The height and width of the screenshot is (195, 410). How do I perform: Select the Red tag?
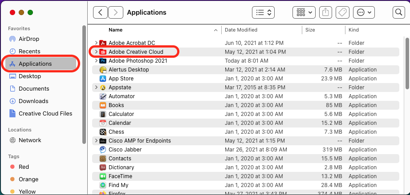pyautogui.click(x=19, y=167)
